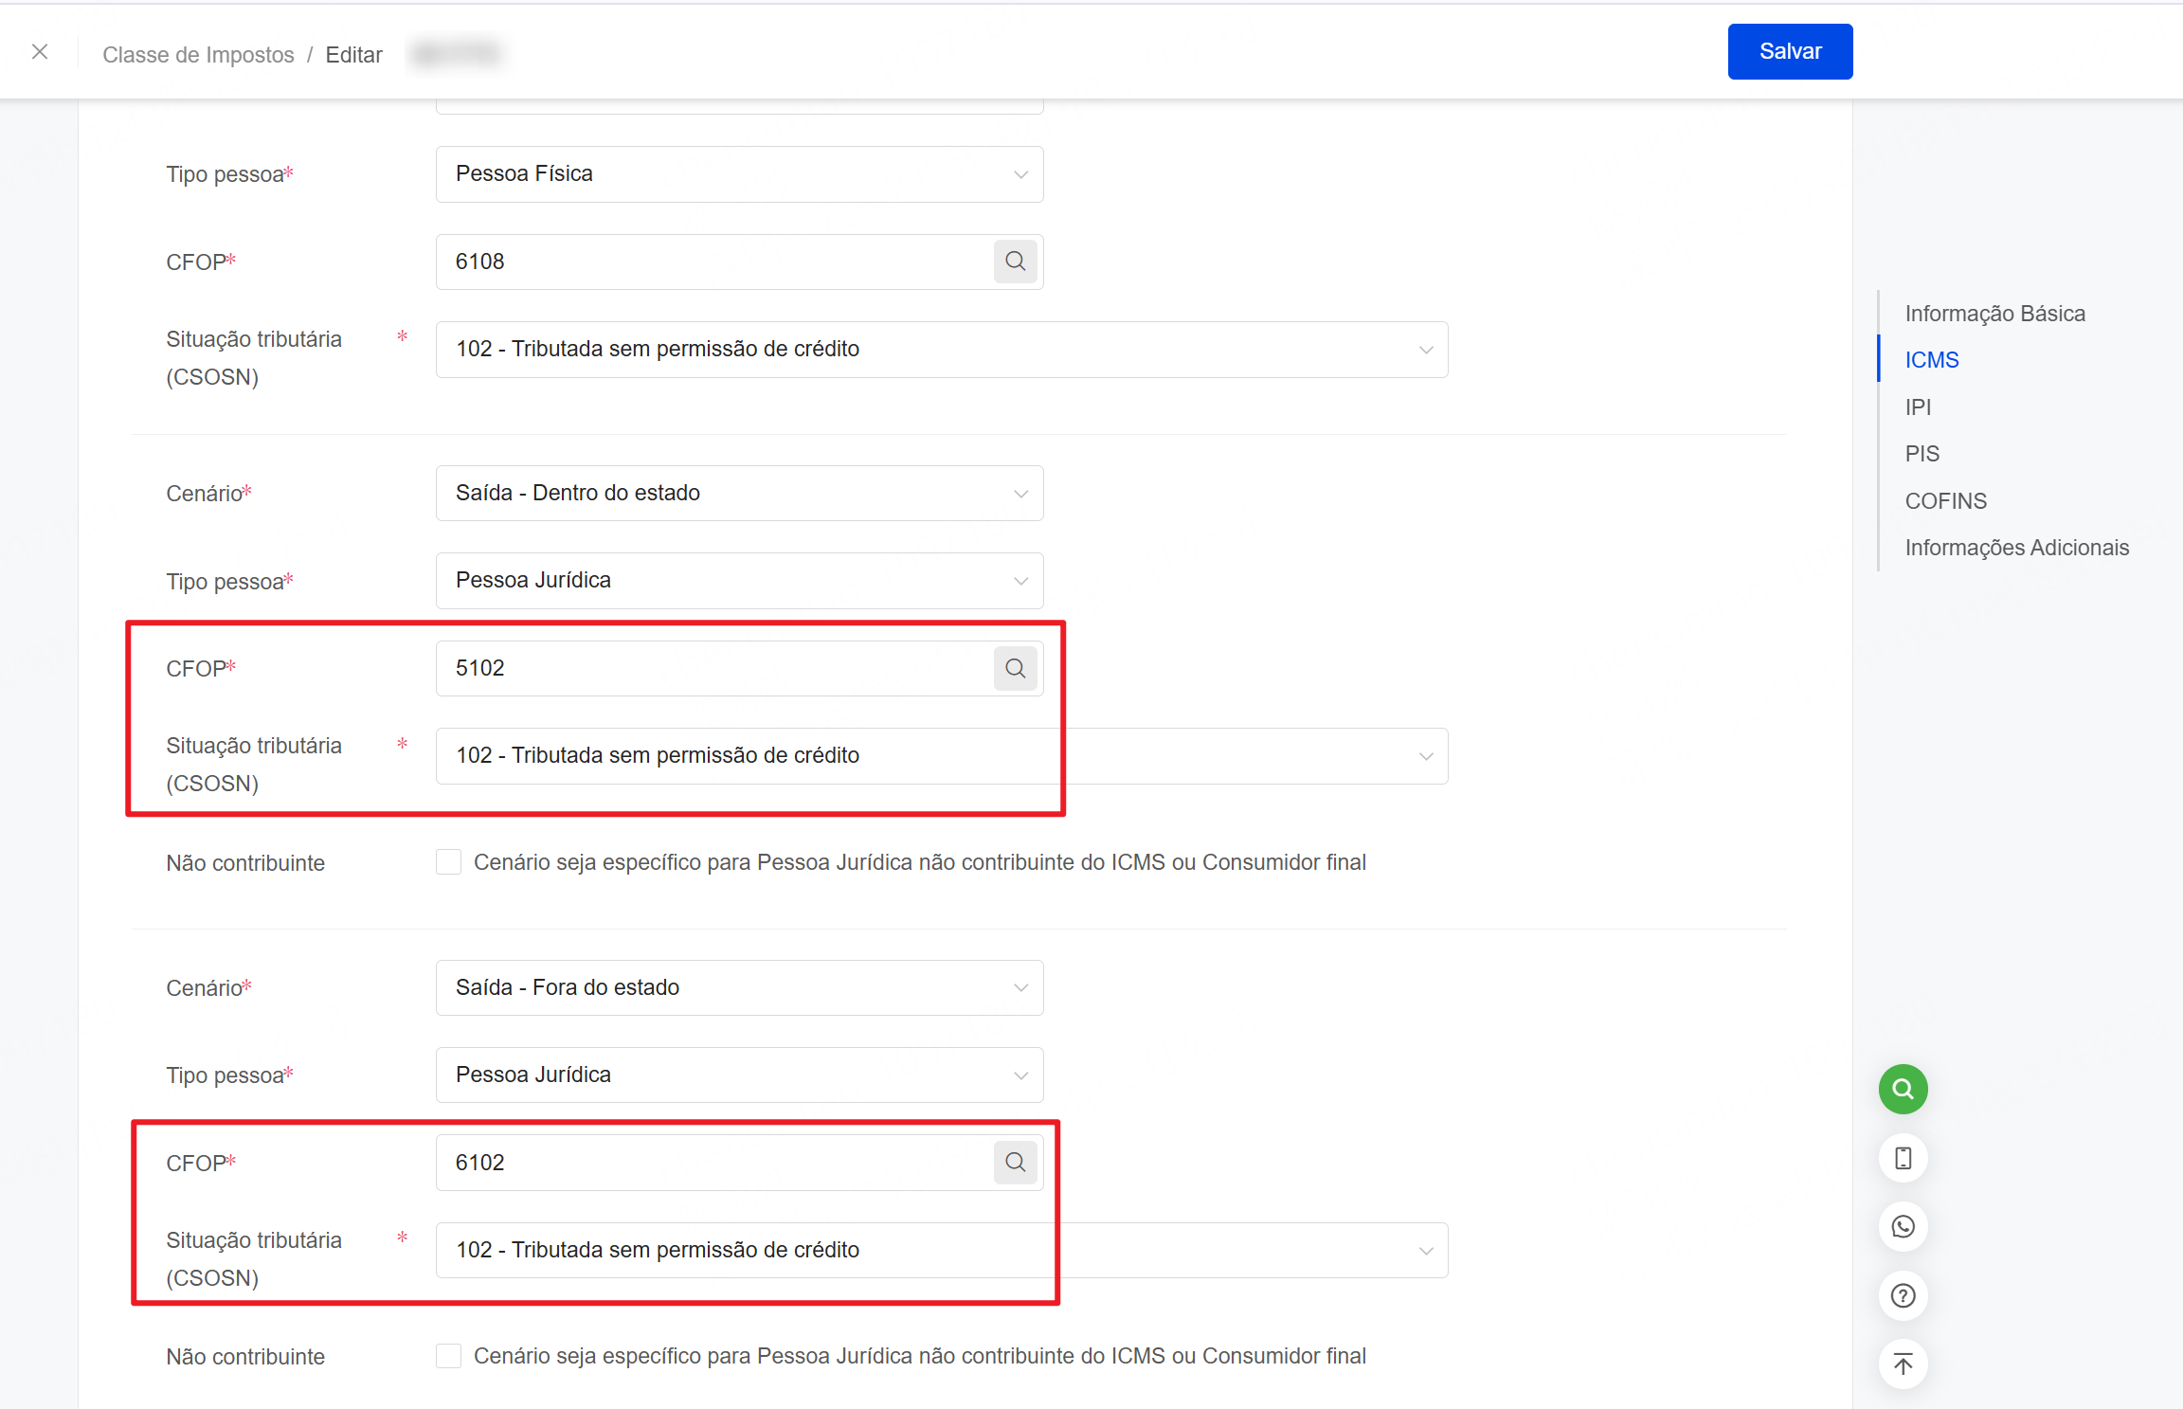The height and width of the screenshot is (1409, 2183).
Task: Click the scroll-to-top arrow icon
Action: click(x=1903, y=1364)
